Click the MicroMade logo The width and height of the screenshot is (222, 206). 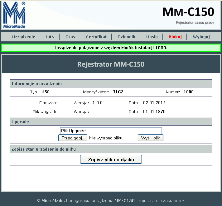[14, 15]
